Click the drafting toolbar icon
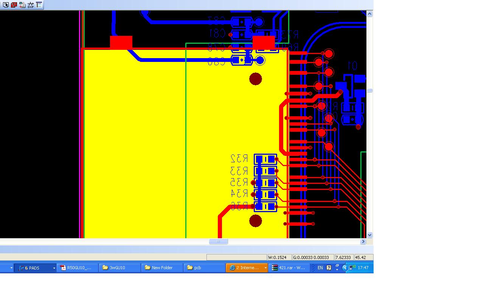The image size is (484, 302). (x=22, y=5)
